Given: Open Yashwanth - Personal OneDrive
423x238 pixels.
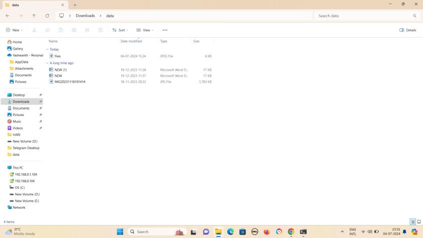Looking at the screenshot, I should [28, 55].
